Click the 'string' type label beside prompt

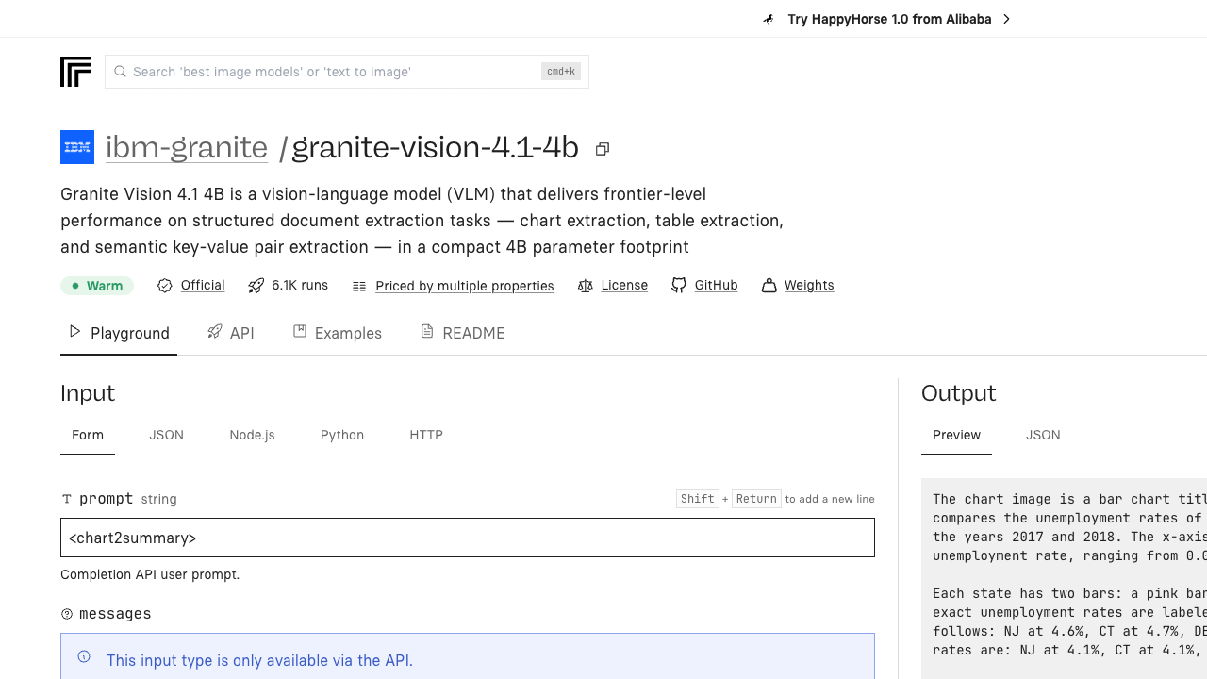pos(158,499)
